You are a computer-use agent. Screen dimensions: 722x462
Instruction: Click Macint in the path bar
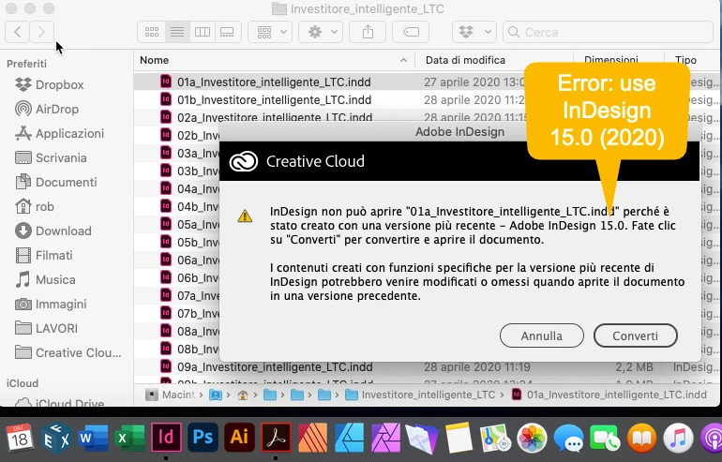171,395
